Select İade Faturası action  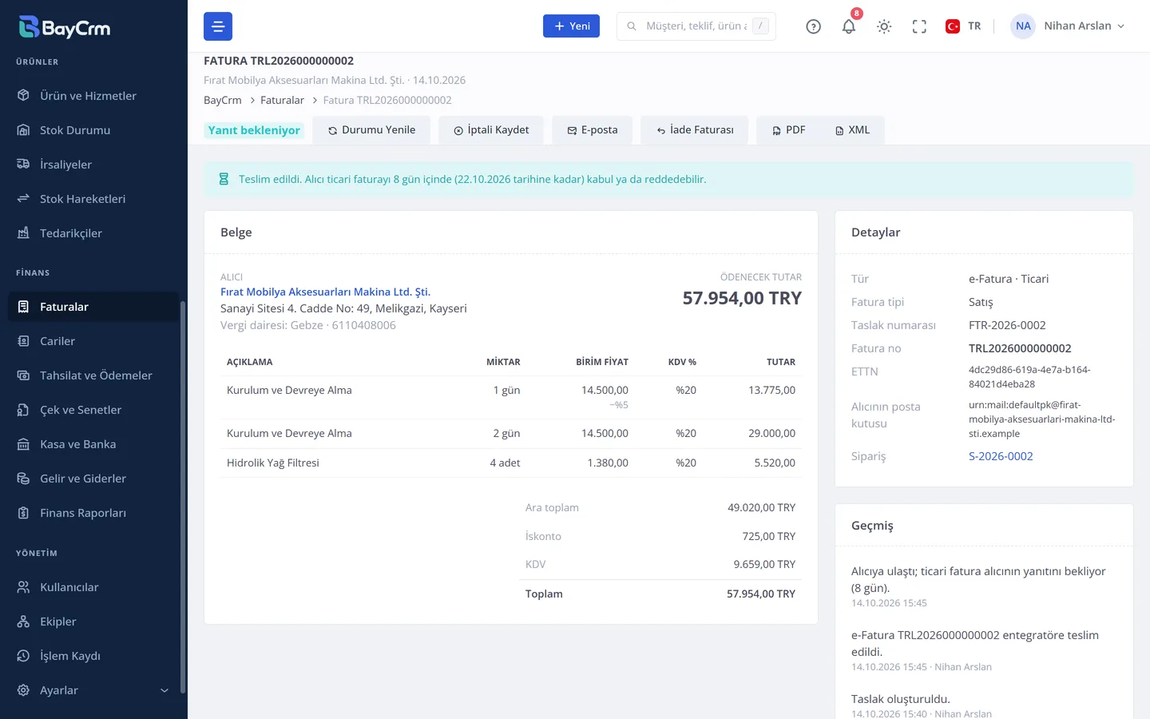[695, 130]
